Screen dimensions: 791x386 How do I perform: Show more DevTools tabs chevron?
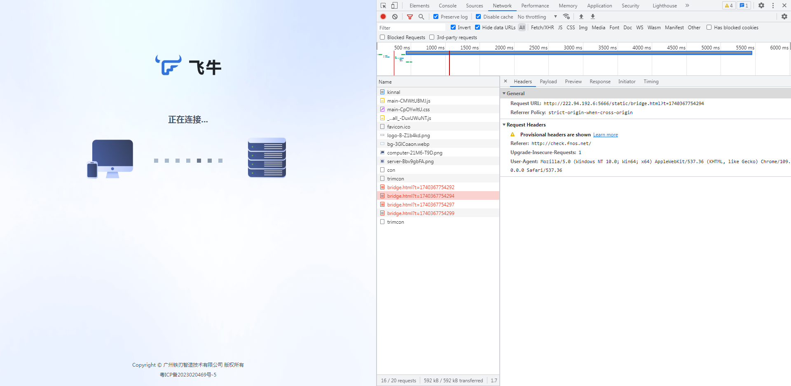pos(687,5)
